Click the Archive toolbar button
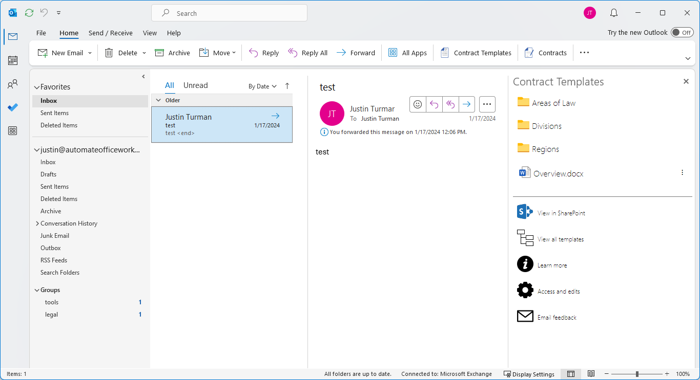The image size is (700, 380). pos(173,53)
